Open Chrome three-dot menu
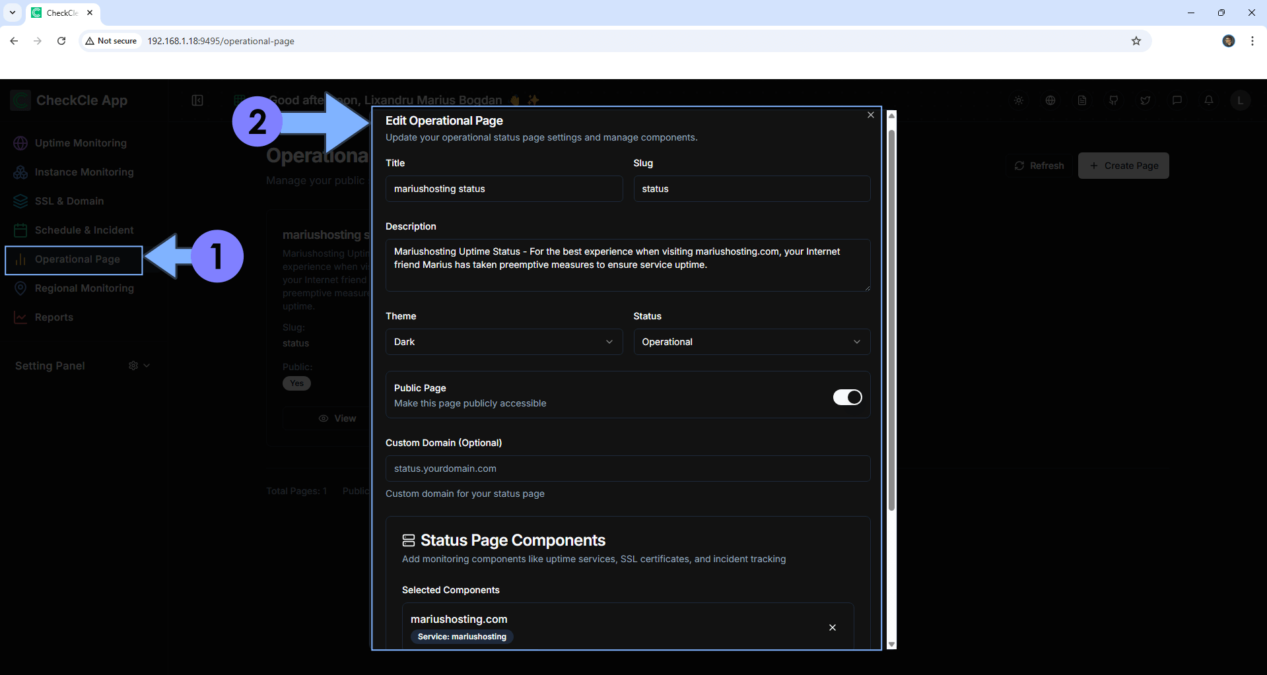The width and height of the screenshot is (1267, 675). coord(1252,41)
